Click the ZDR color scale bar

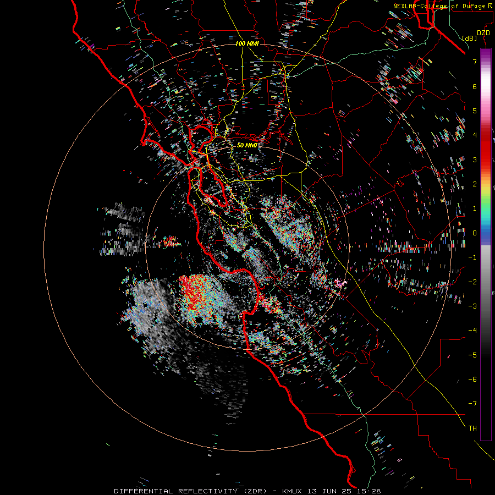pos(486,244)
